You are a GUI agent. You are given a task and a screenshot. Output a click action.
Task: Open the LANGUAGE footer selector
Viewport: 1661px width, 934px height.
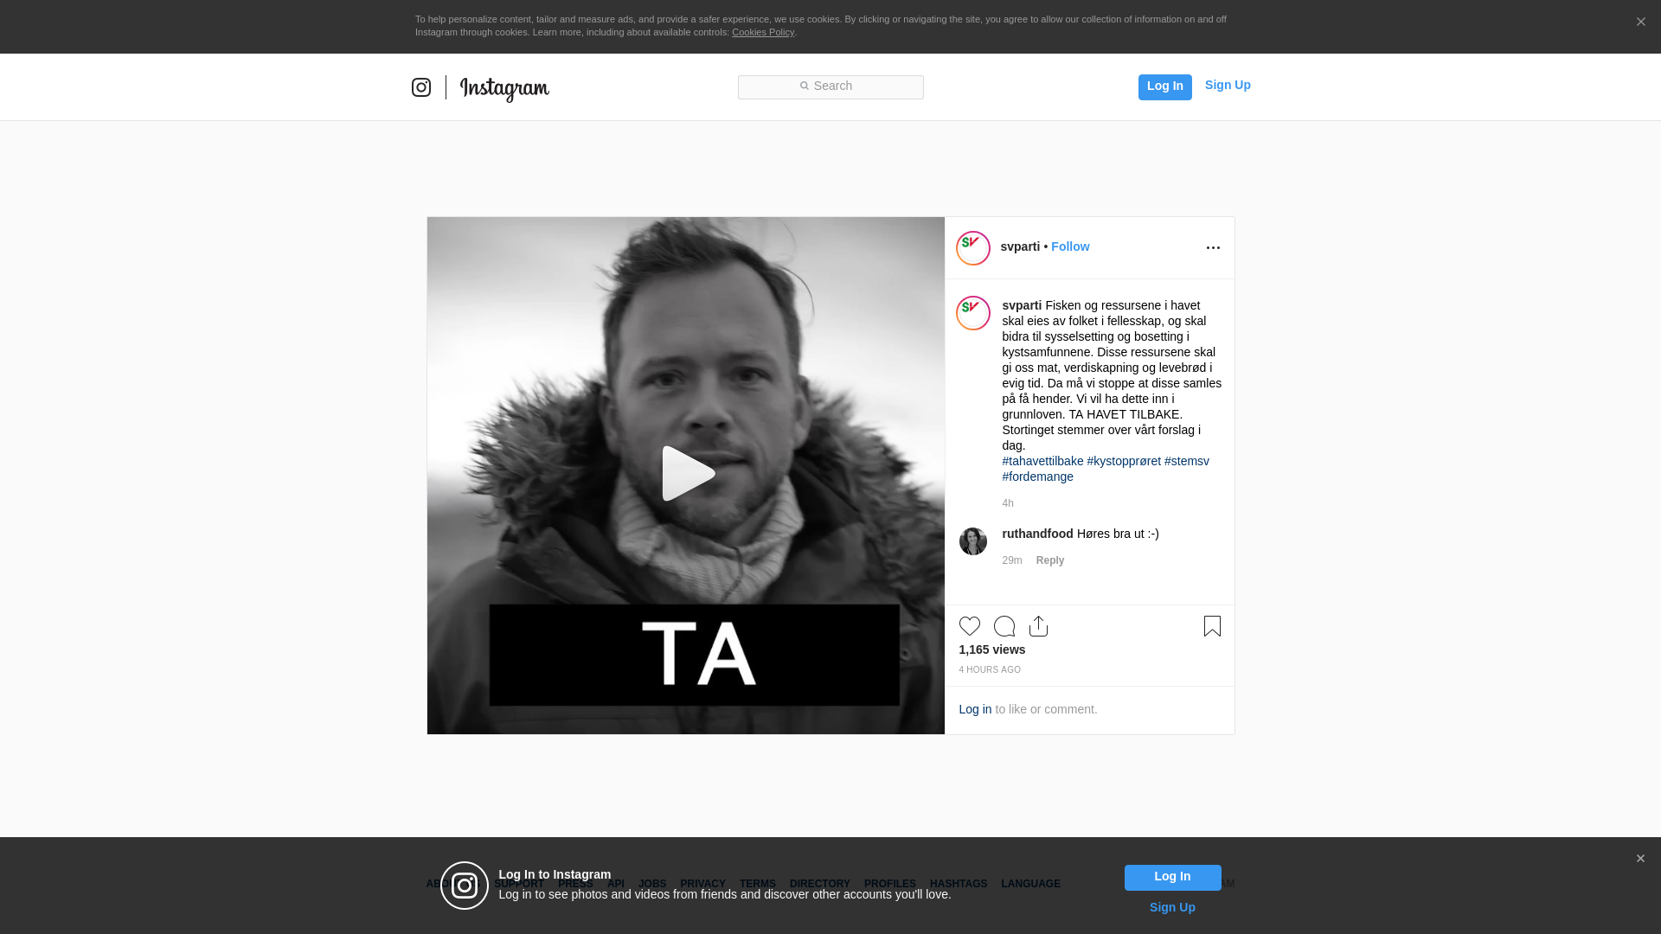[1031, 884]
